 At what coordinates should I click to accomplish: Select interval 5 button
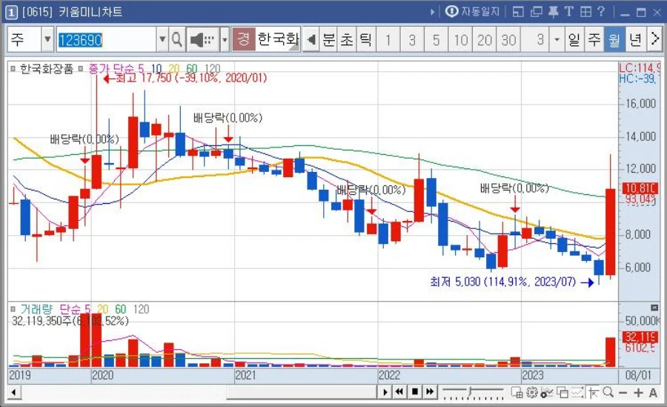[x=436, y=40]
